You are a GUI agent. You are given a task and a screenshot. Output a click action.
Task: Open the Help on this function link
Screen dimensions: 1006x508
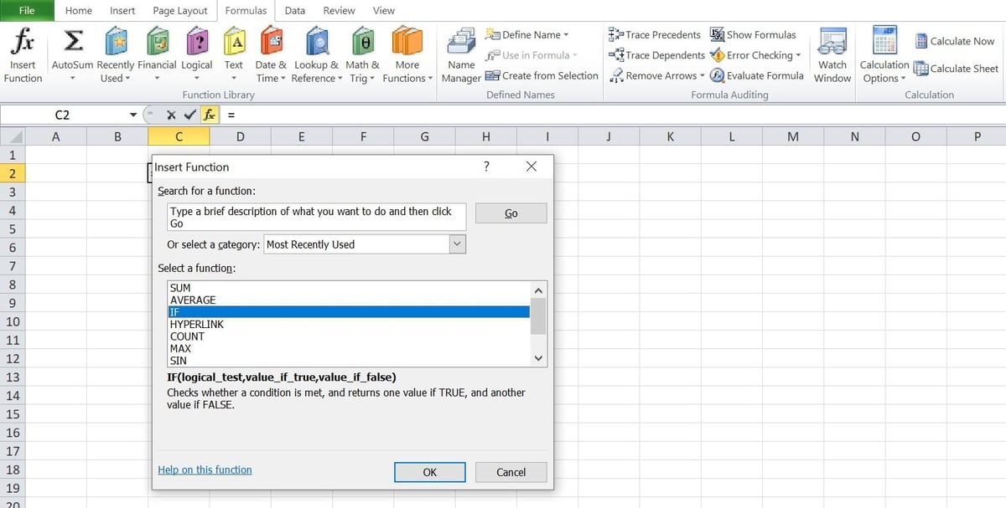205,470
